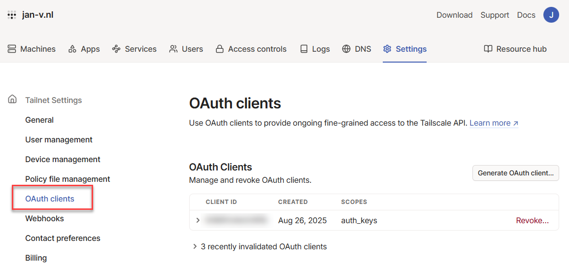The image size is (569, 270).
Task: Open Webhooks settings
Action: pos(45,218)
